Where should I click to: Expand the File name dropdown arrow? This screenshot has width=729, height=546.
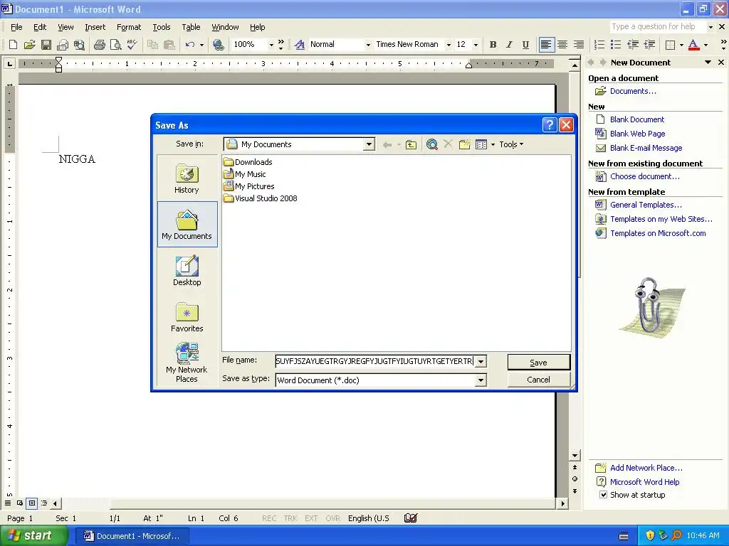tap(481, 361)
